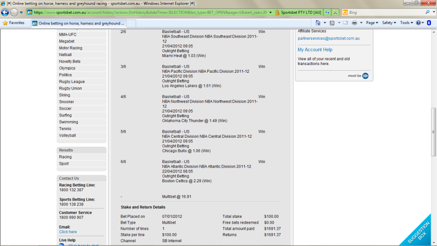Click the address bar URL field

pos(150,12)
